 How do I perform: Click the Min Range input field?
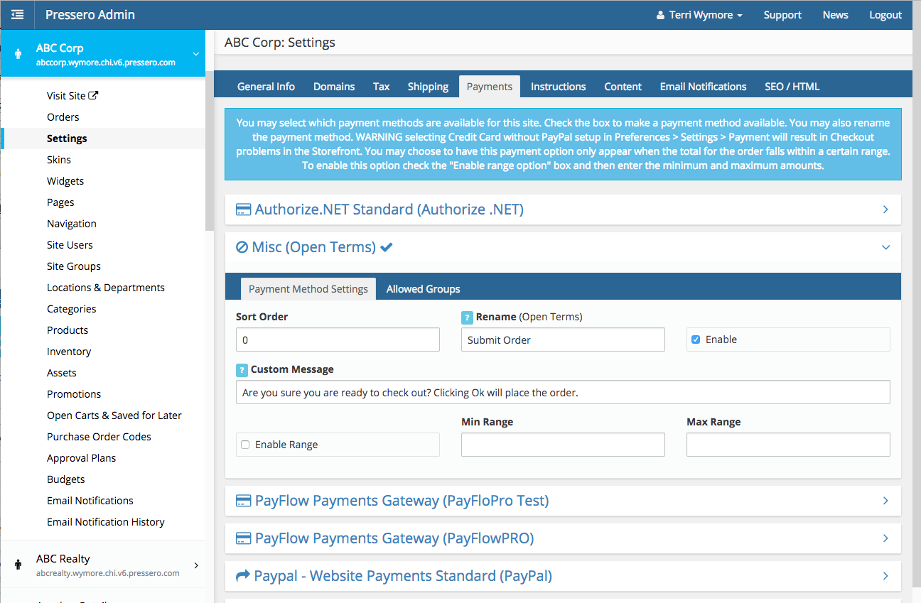point(563,445)
